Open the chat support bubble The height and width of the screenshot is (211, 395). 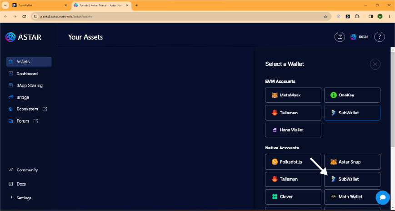(x=383, y=197)
